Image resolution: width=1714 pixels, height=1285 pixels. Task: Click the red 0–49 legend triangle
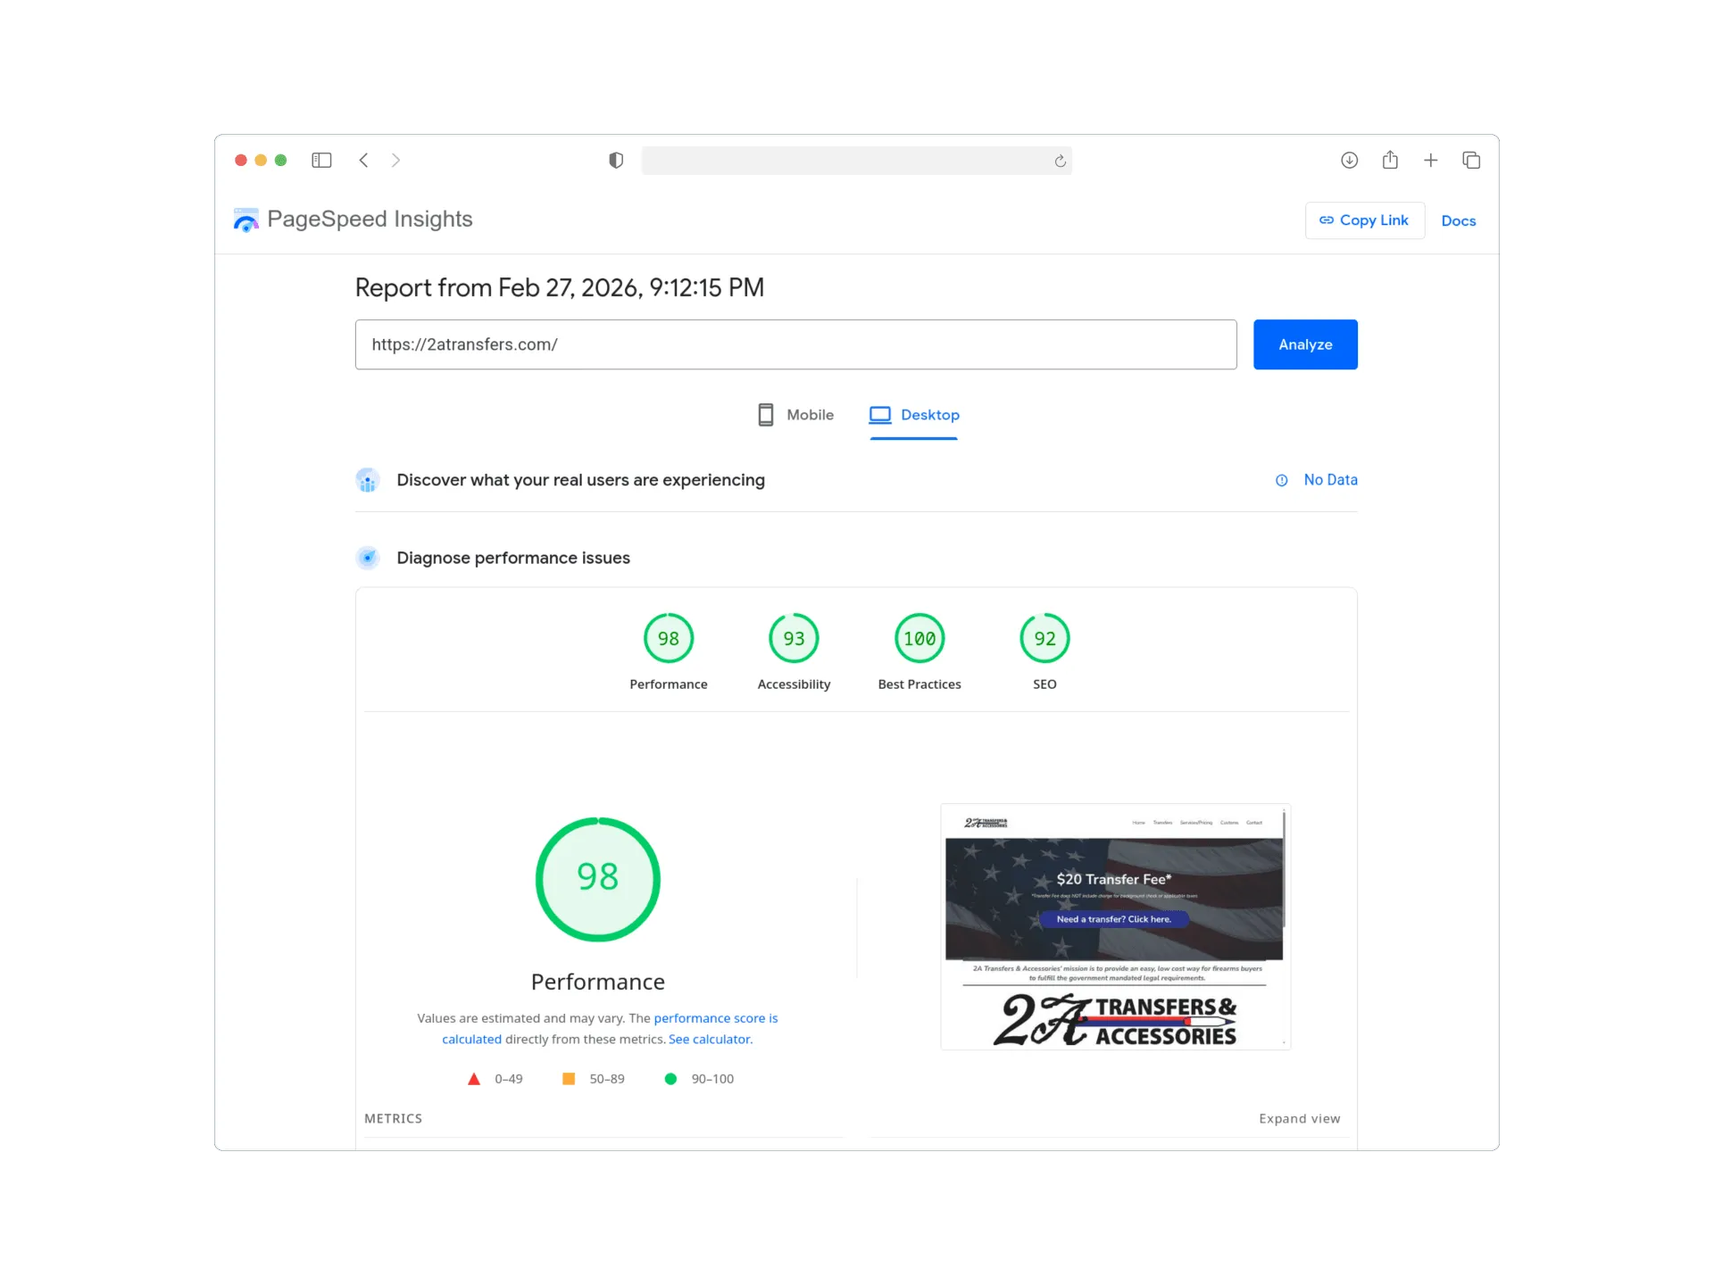click(474, 1079)
